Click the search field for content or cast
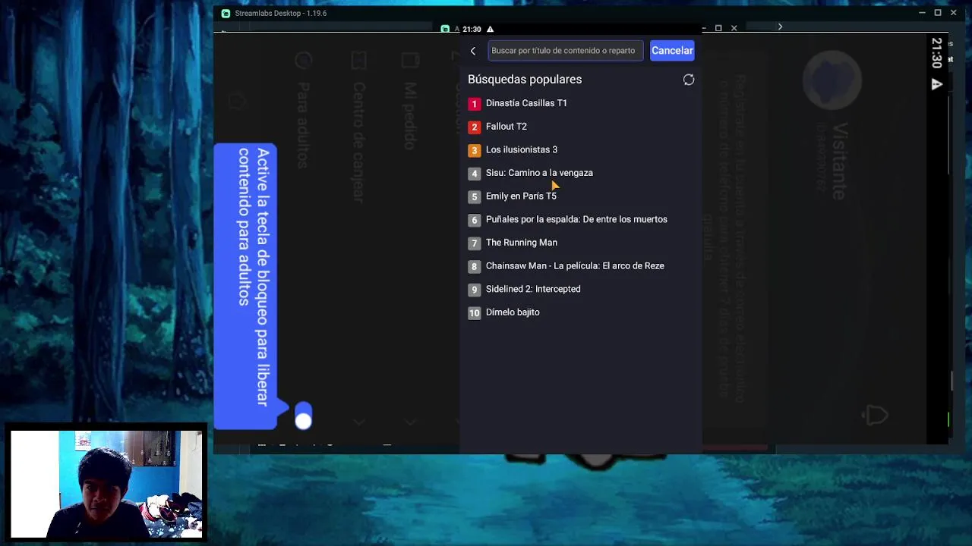Screen dimensions: 972x546 click(566, 51)
